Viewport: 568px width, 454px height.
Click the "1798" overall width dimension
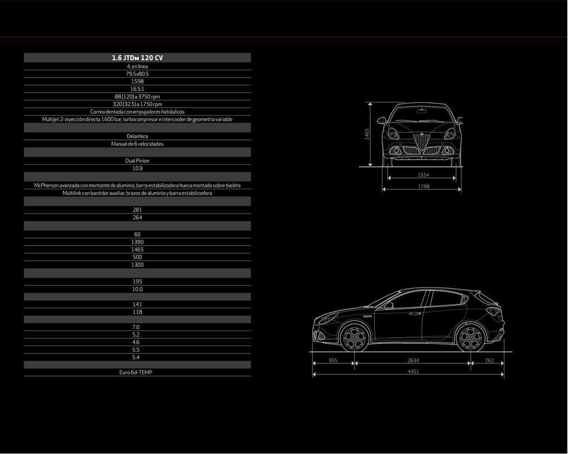(423, 186)
